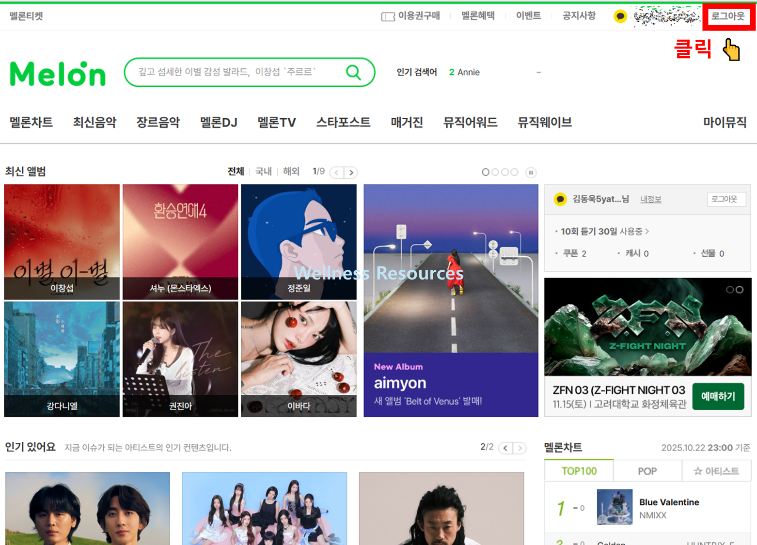Open 뮤직어워드 menu
The image size is (757, 545).
(470, 123)
